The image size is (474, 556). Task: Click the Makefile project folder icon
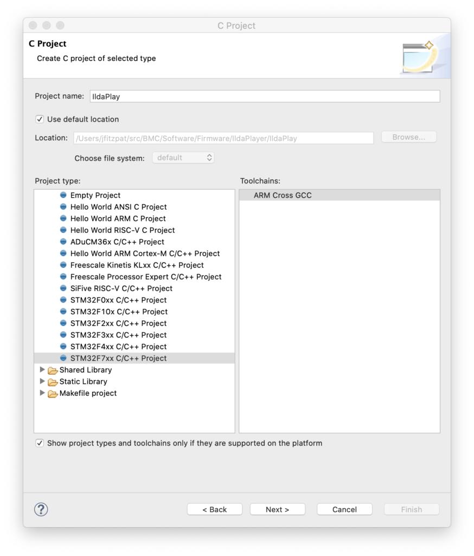pos(53,394)
